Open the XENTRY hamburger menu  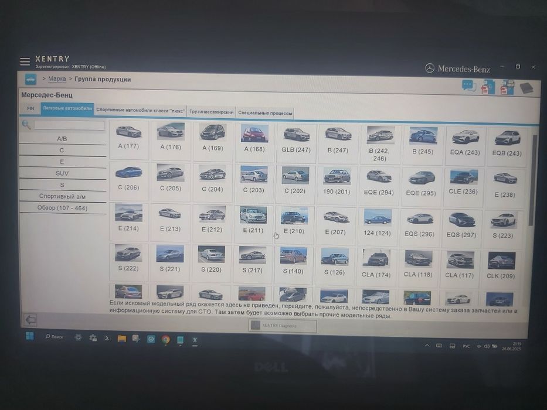pyautogui.click(x=25, y=61)
